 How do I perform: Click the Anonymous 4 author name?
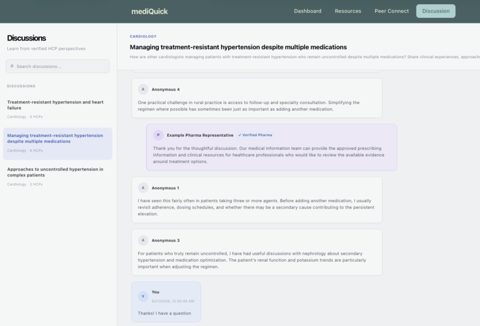click(166, 90)
